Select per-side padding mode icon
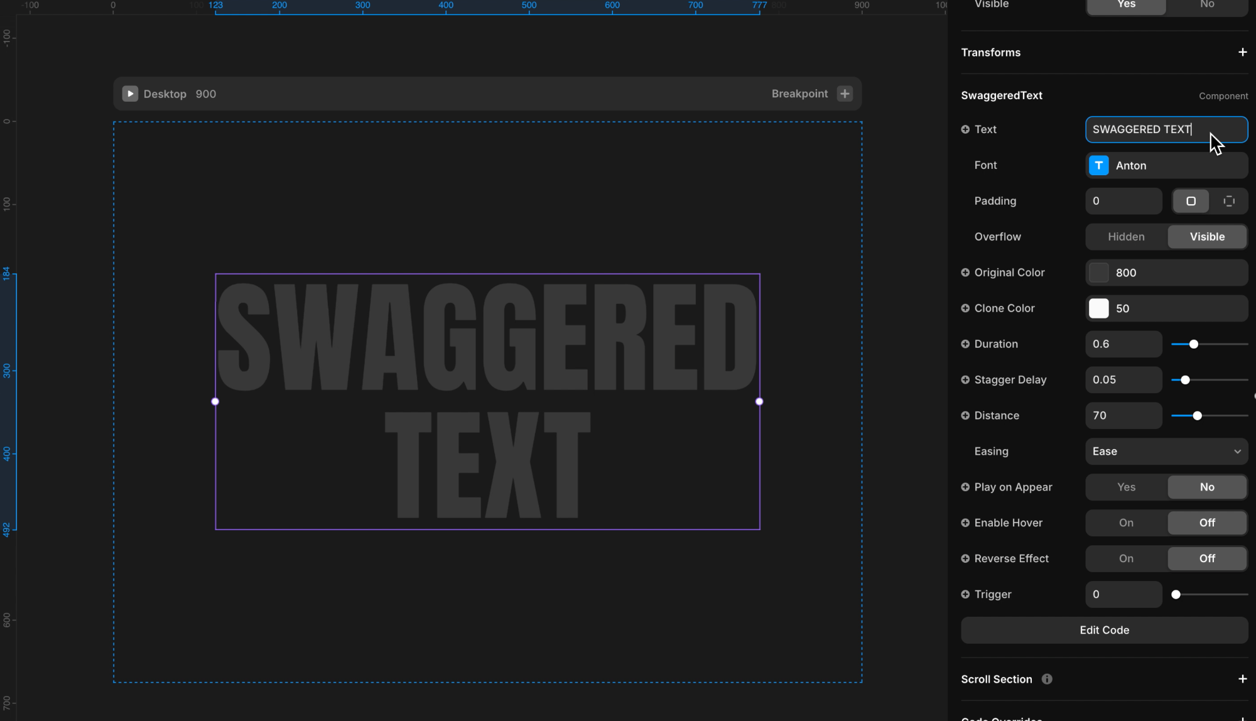 tap(1229, 201)
